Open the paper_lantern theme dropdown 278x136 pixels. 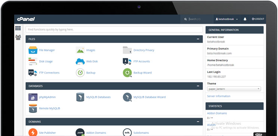234,89
